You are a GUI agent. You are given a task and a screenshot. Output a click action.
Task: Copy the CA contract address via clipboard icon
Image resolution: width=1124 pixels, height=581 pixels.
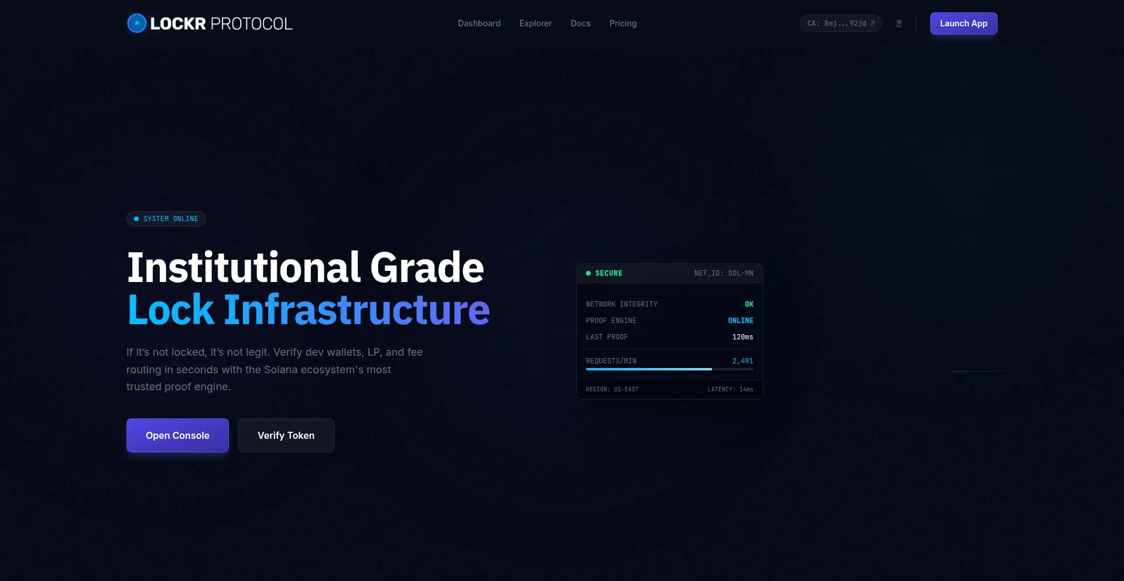[873, 23]
